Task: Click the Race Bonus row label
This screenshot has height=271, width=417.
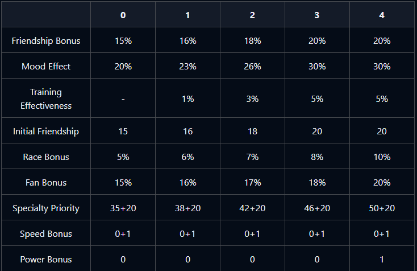Action: [46, 157]
